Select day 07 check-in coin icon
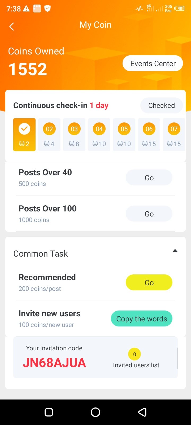This screenshot has height=425, width=191. (174, 129)
